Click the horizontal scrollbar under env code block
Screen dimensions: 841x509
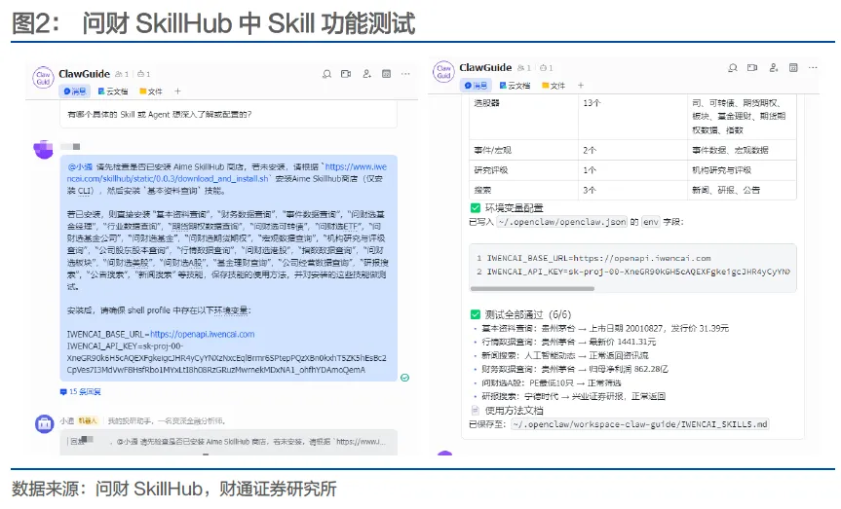[532, 289]
